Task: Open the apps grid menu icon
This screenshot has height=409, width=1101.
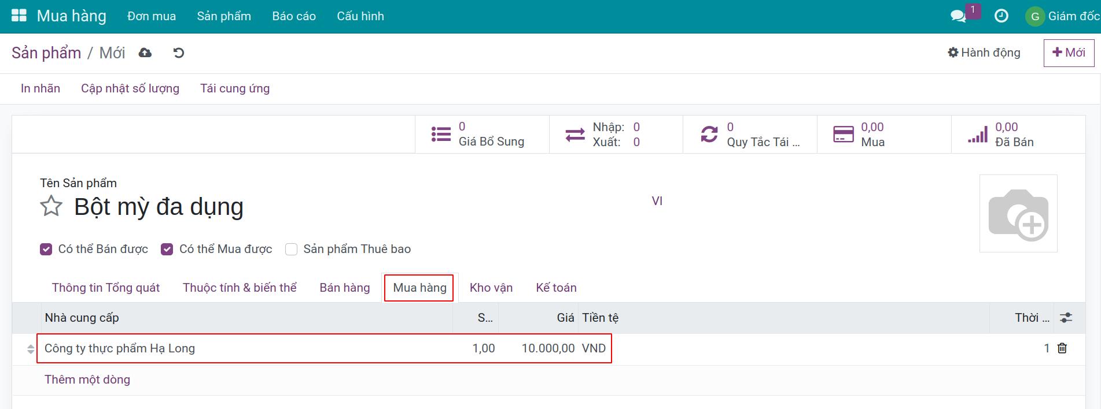Action: click(x=19, y=16)
